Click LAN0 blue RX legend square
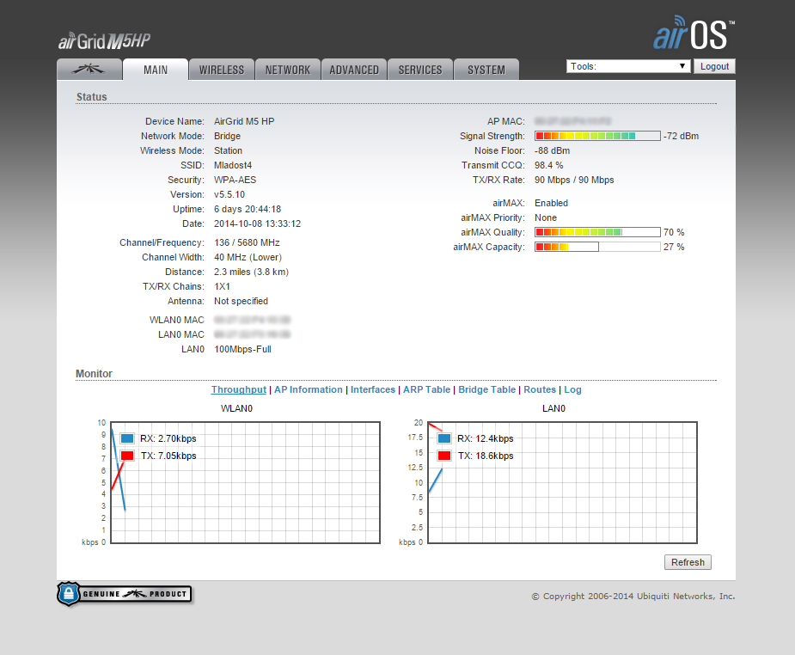 (x=444, y=438)
